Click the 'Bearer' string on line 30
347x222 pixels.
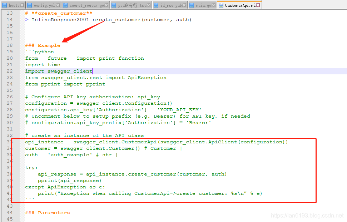198,122
